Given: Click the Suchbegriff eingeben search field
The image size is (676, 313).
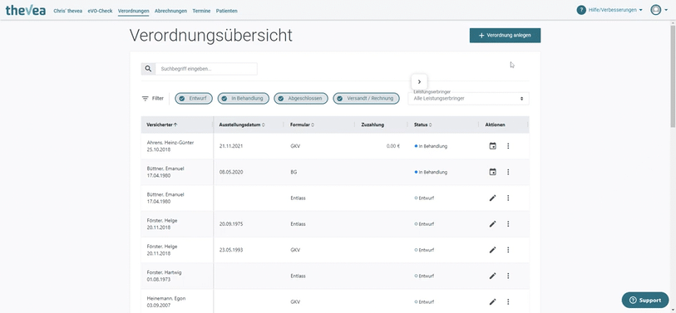Looking at the screenshot, I should pyautogui.click(x=206, y=69).
